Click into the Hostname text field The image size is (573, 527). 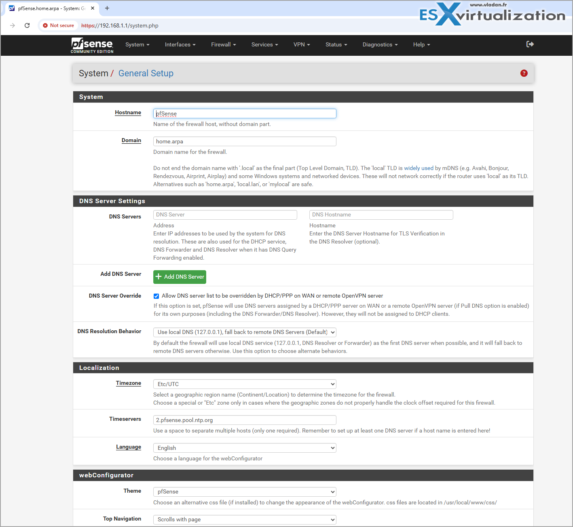(x=245, y=114)
